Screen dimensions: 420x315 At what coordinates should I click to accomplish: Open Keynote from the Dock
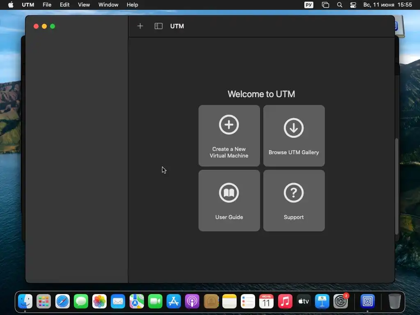322,301
